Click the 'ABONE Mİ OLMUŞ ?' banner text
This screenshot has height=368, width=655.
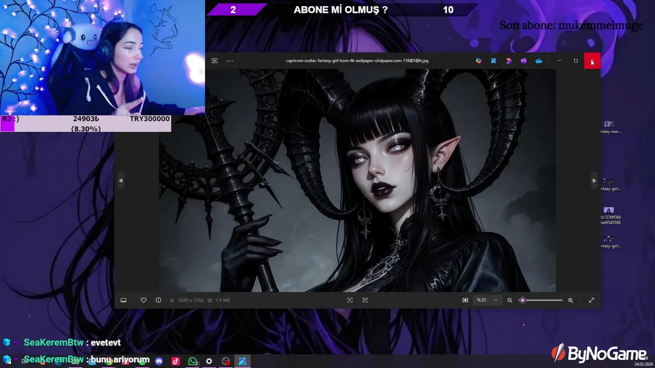click(x=341, y=10)
